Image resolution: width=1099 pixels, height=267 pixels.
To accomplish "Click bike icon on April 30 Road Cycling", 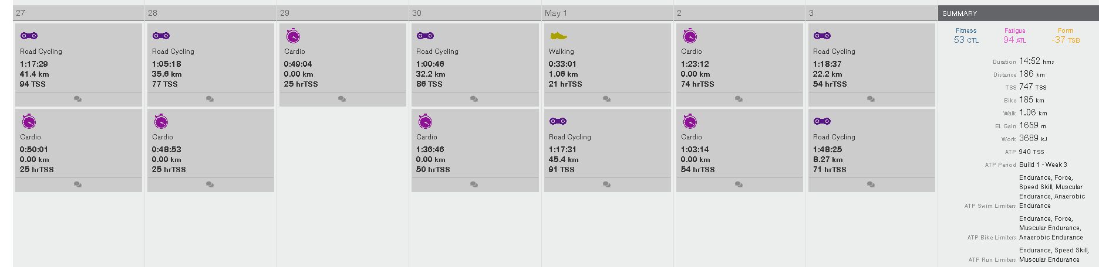I will point(425,36).
